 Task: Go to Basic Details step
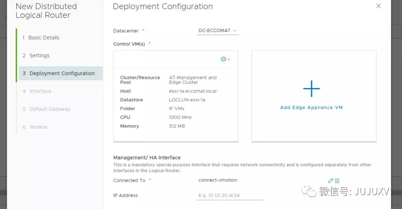44,38
